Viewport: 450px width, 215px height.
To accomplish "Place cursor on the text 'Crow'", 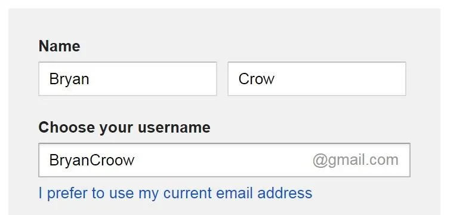I will [x=256, y=79].
